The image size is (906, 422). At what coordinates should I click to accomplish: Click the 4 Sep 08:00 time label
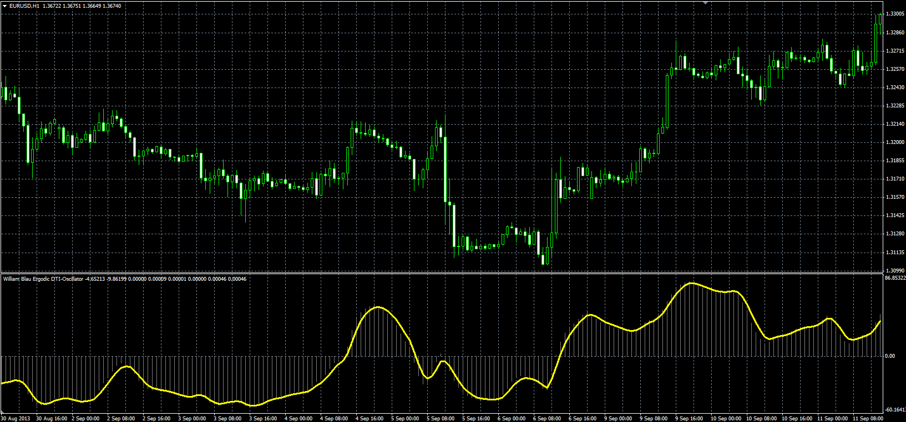(335, 419)
